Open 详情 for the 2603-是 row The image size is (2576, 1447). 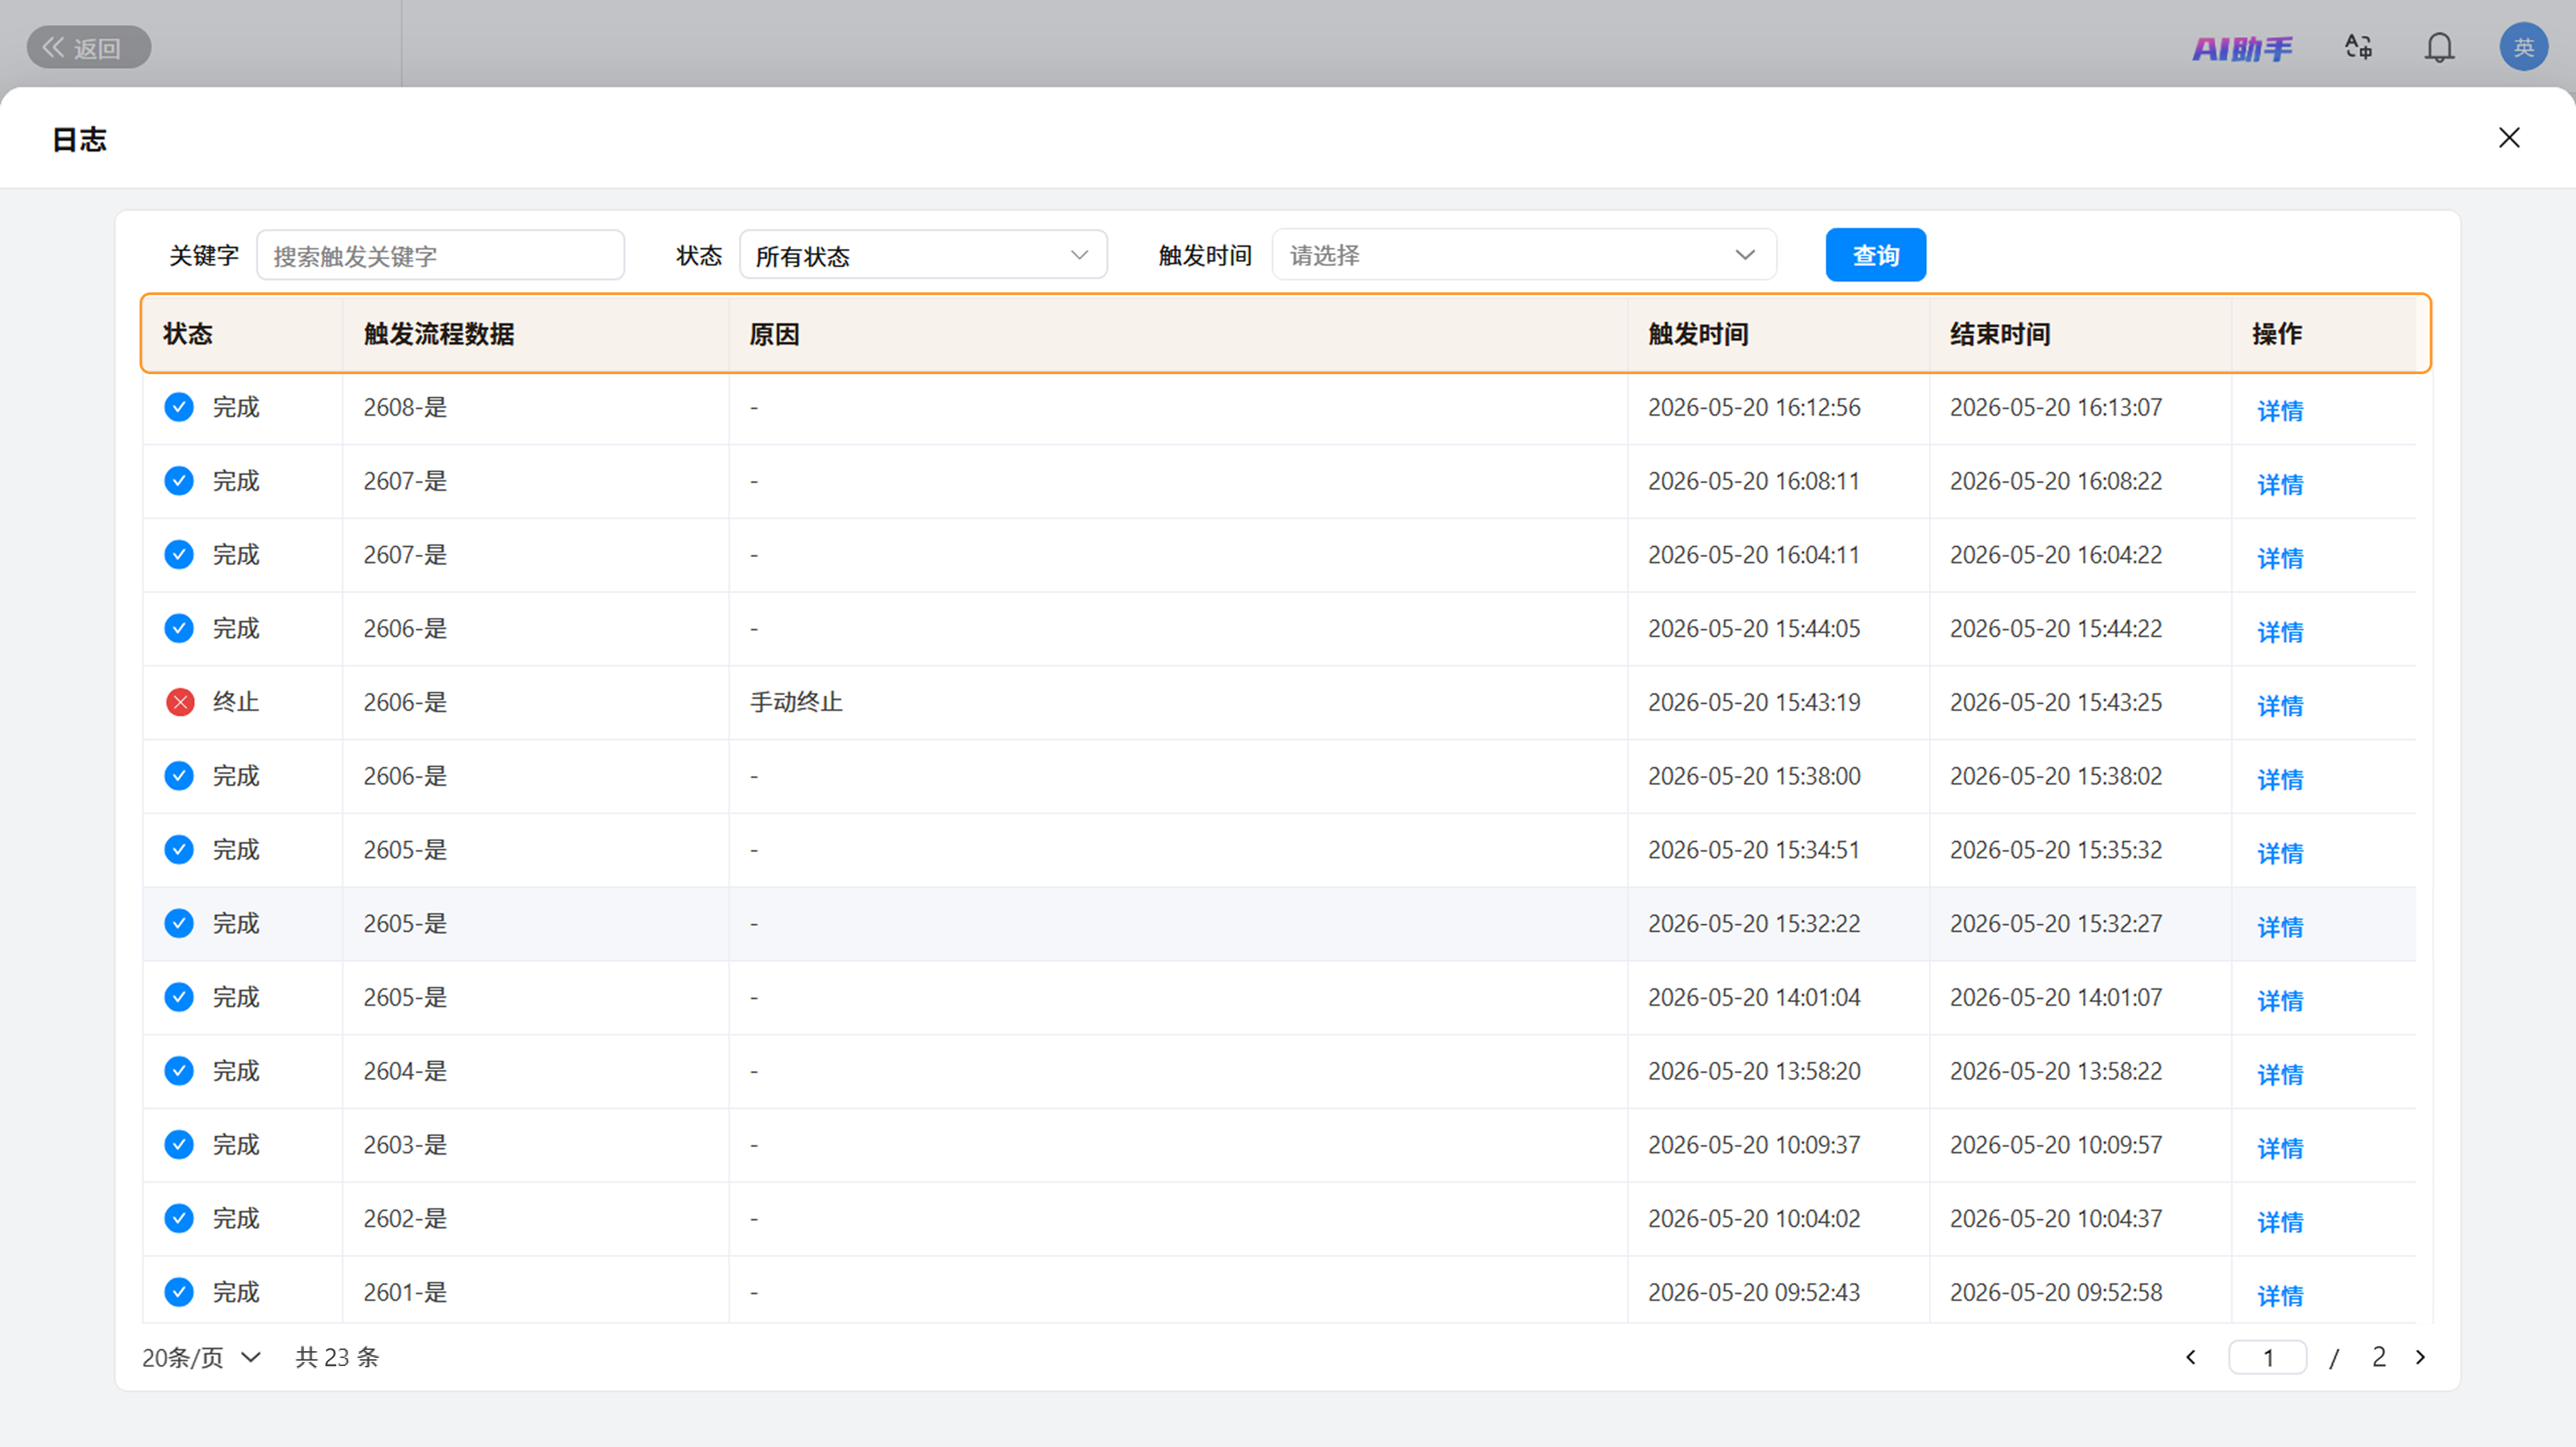[x=2280, y=1148]
